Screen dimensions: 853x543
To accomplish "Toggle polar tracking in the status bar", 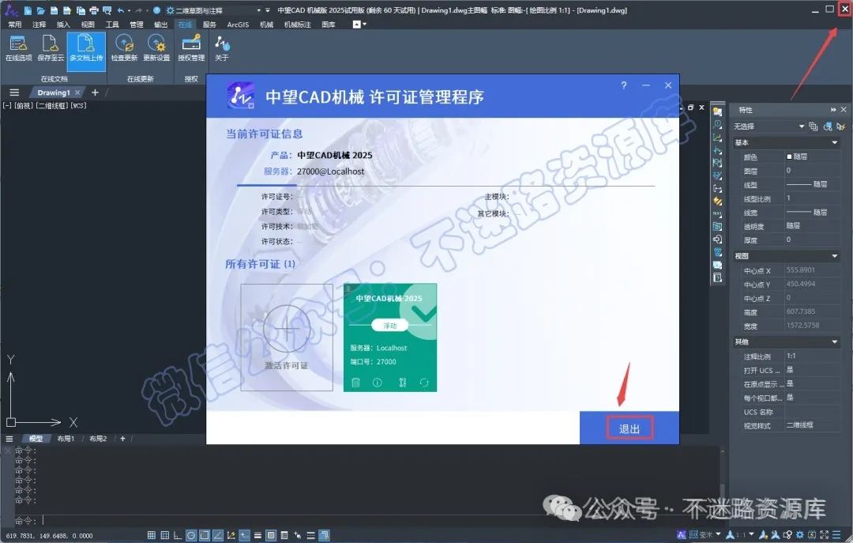I will pos(191,535).
